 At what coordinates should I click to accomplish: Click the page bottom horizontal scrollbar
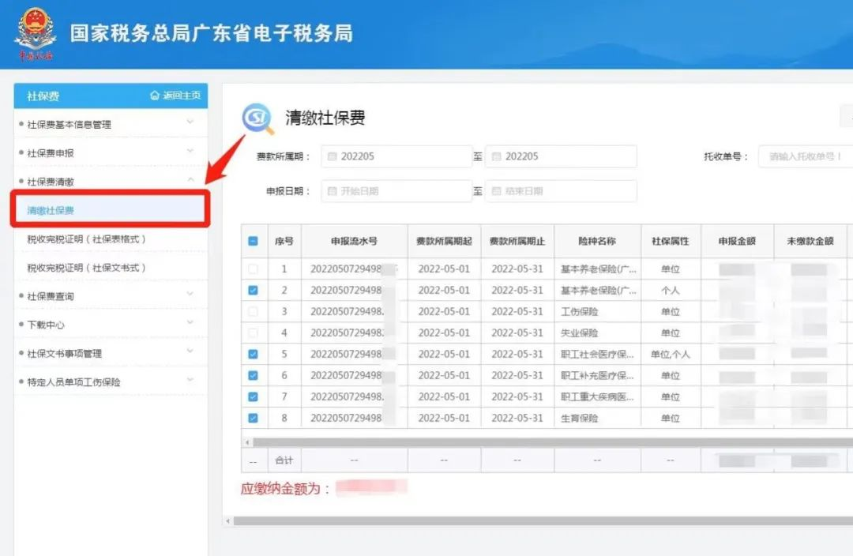[543, 521]
